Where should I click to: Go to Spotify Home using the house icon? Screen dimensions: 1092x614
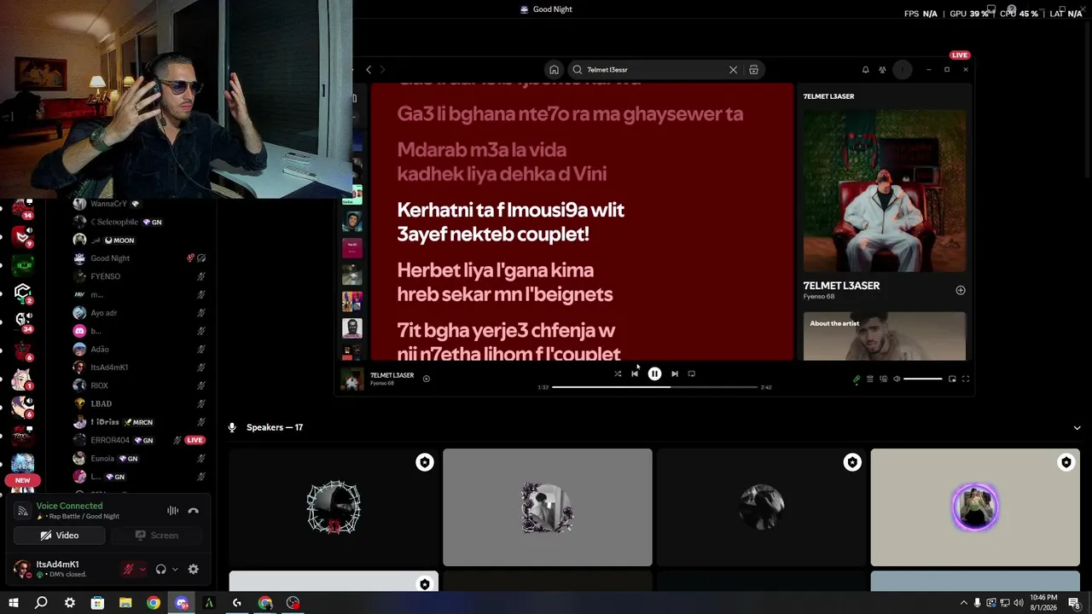(554, 70)
